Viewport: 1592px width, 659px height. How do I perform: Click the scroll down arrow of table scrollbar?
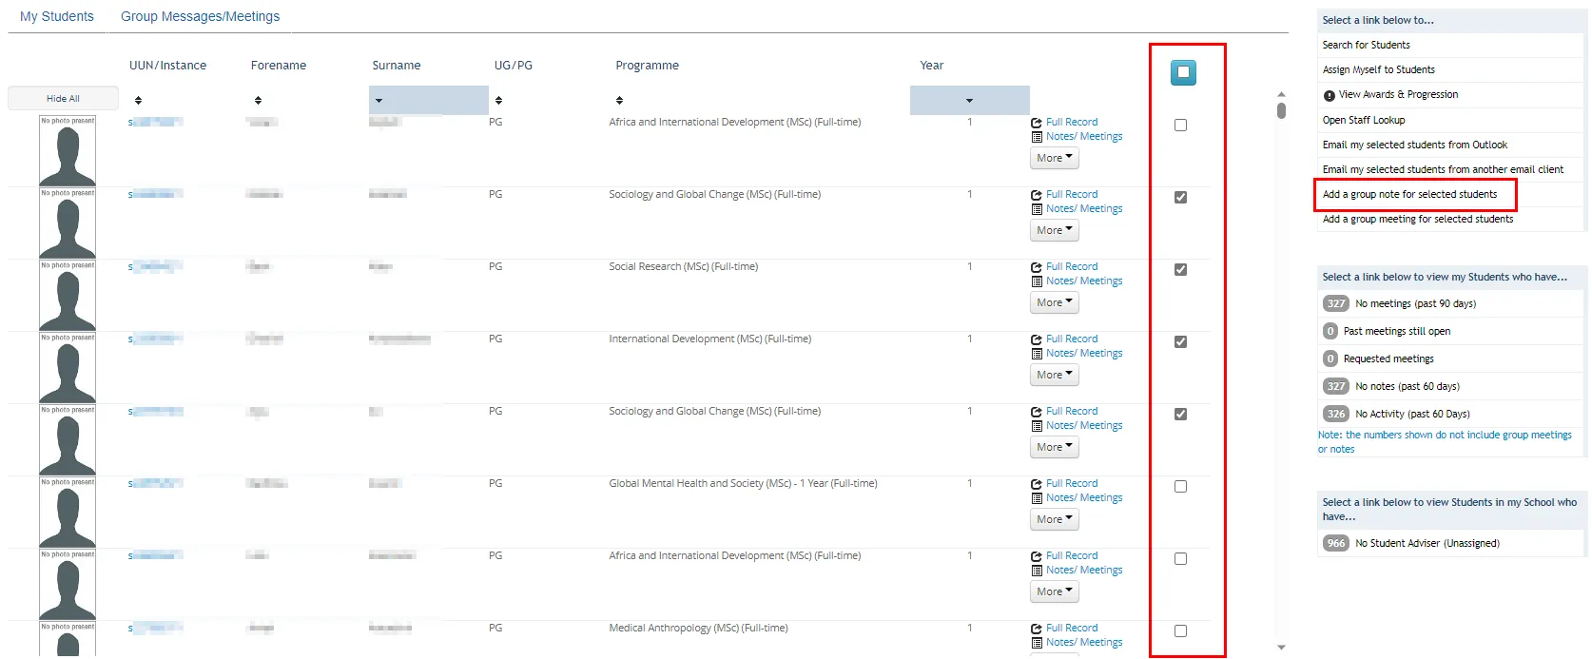point(1281,648)
